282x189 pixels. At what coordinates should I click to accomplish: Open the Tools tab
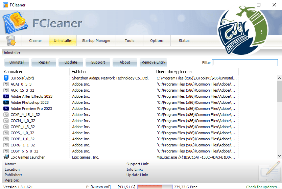pos(130,41)
